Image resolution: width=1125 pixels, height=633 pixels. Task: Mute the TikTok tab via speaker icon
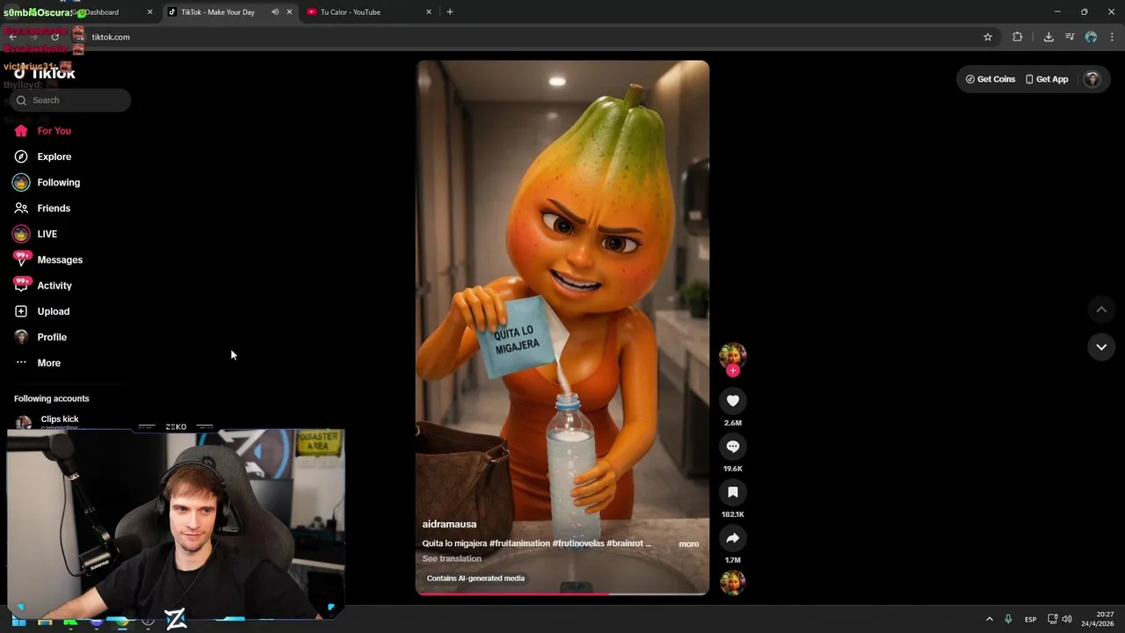(274, 12)
